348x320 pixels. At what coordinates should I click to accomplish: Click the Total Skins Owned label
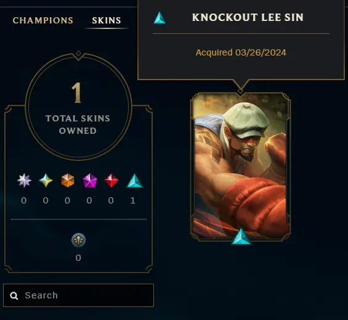coord(78,125)
